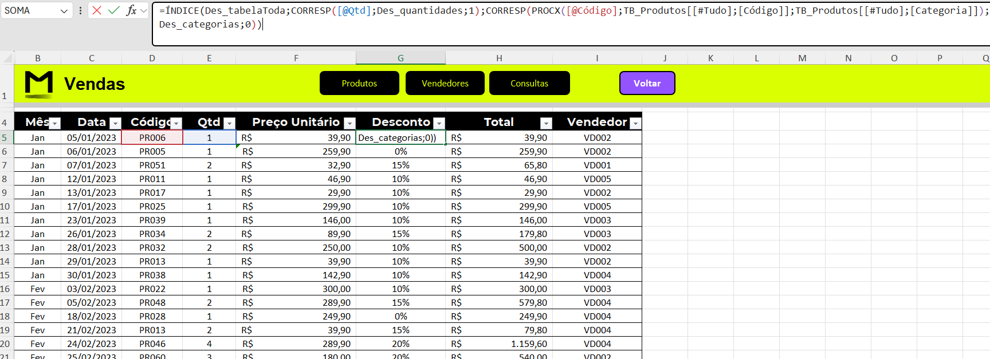Open the Insert Function fx dialog
The height and width of the screenshot is (359, 990).
coord(131,10)
